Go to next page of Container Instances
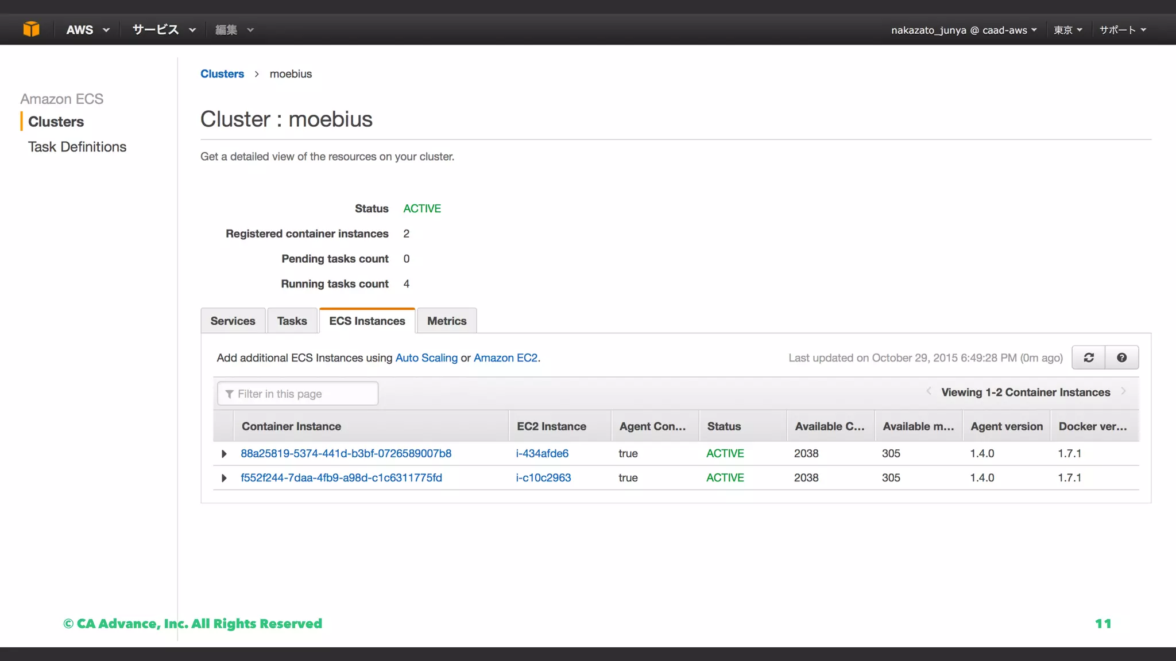This screenshot has width=1176, height=661. [x=1124, y=391]
